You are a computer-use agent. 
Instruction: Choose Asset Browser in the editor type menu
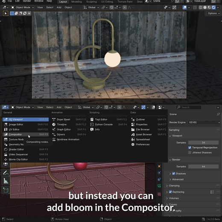(x=149, y=134)
